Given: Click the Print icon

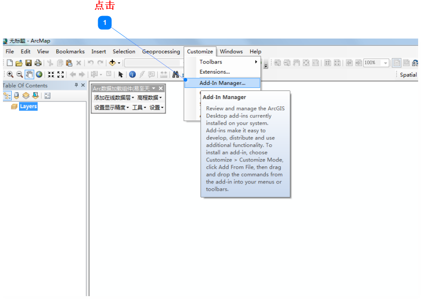Looking at the screenshot, I should (38, 63).
